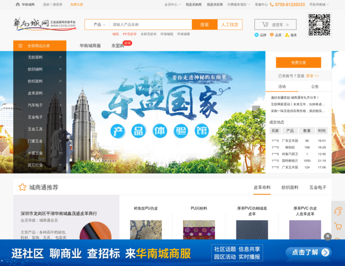Open the 产品 search type dropdown
This screenshot has width=345, height=266.
point(99,24)
